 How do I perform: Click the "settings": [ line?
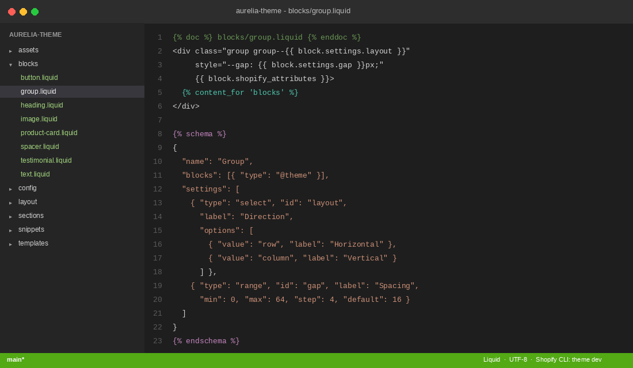click(x=211, y=189)
